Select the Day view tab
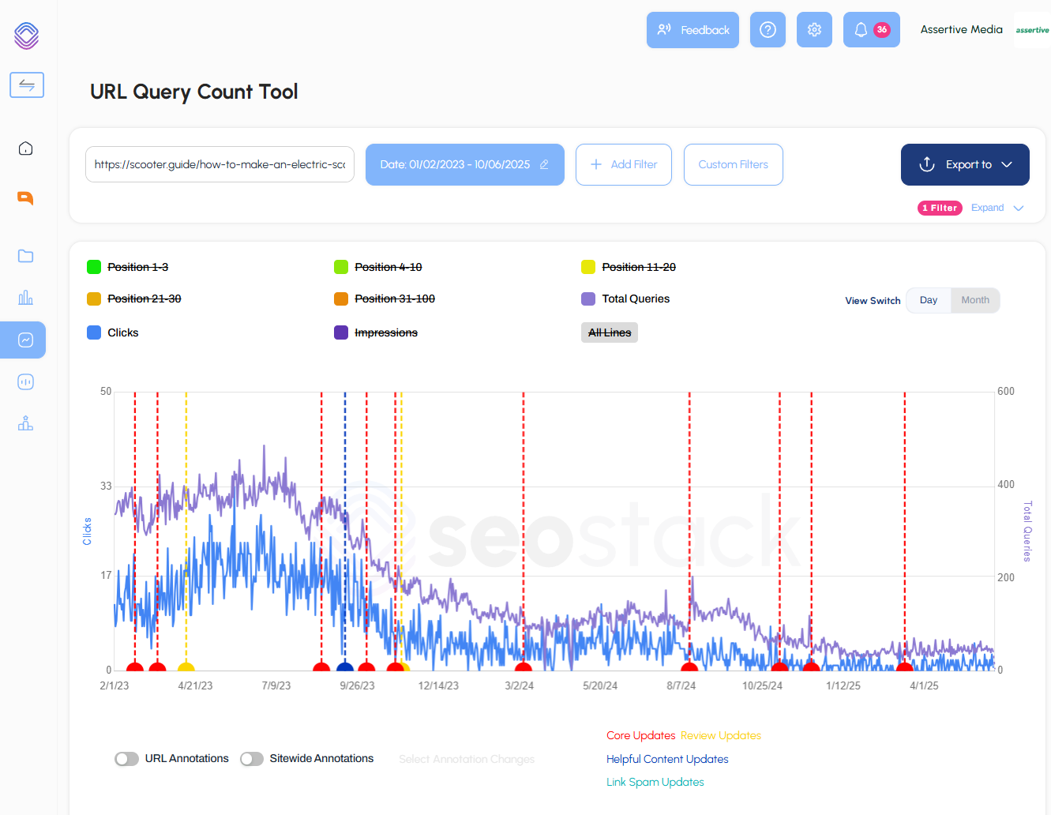The height and width of the screenshot is (815, 1051). coord(929,300)
